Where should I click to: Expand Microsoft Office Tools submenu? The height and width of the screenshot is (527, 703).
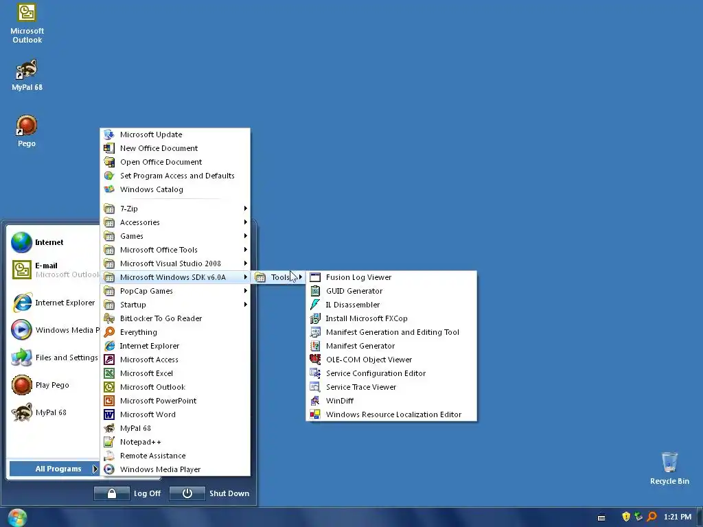click(175, 250)
